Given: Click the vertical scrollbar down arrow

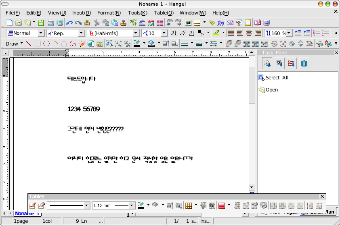Looking at the screenshot, I should tap(252, 187).
